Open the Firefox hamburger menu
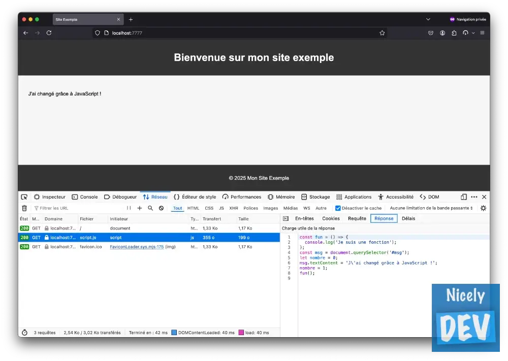Image resolution: width=508 pixels, height=361 pixels. 482,32
